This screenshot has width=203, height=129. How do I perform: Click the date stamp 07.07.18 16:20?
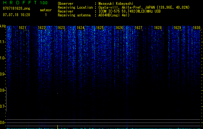[x=16, y=15]
